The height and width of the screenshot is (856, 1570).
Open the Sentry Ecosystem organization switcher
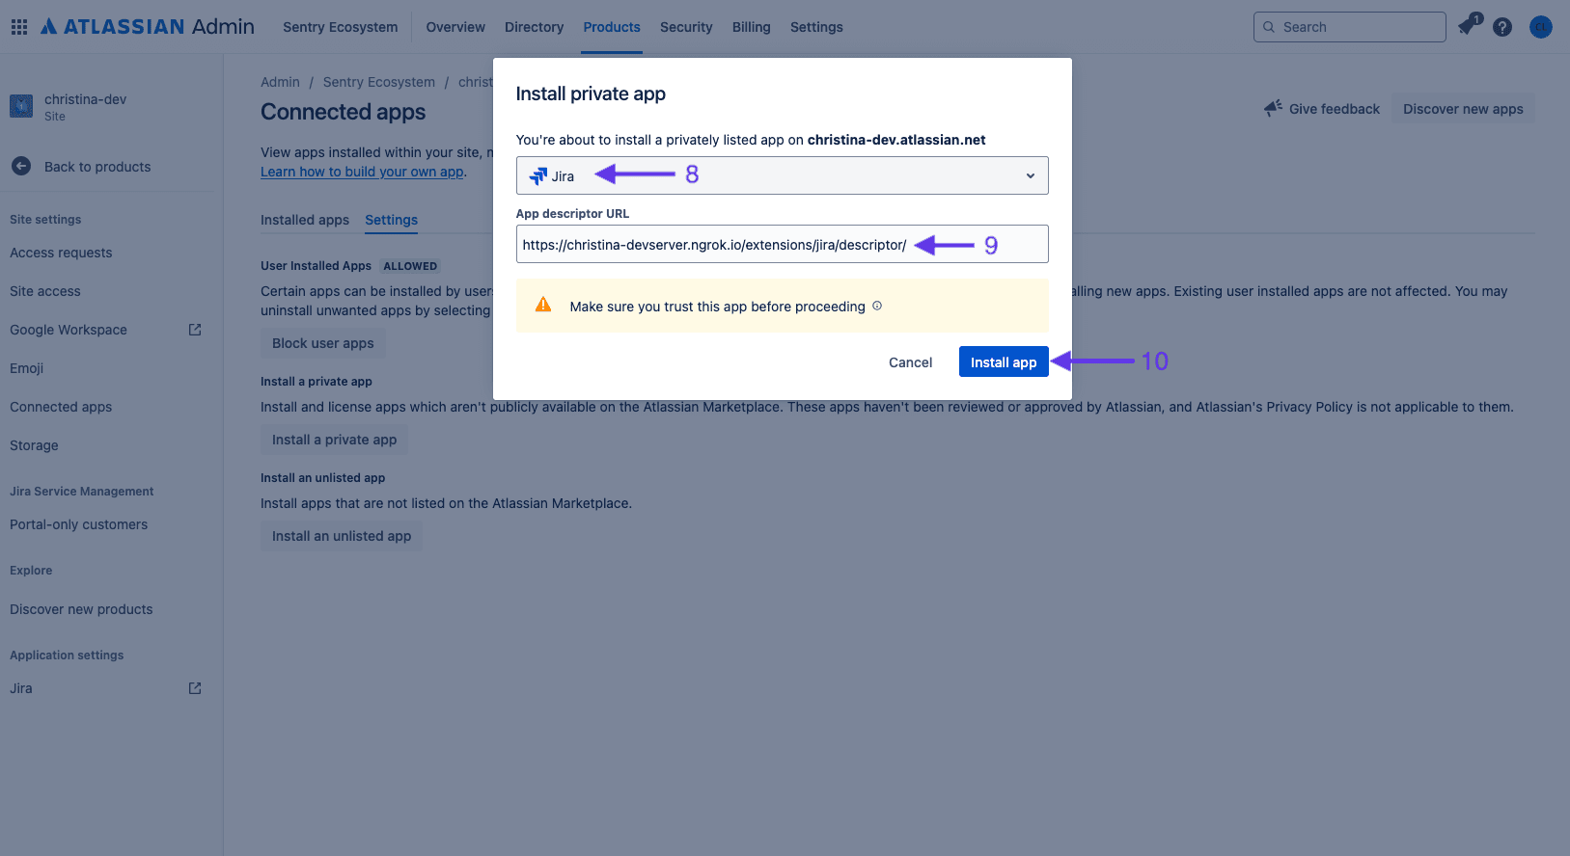[340, 27]
